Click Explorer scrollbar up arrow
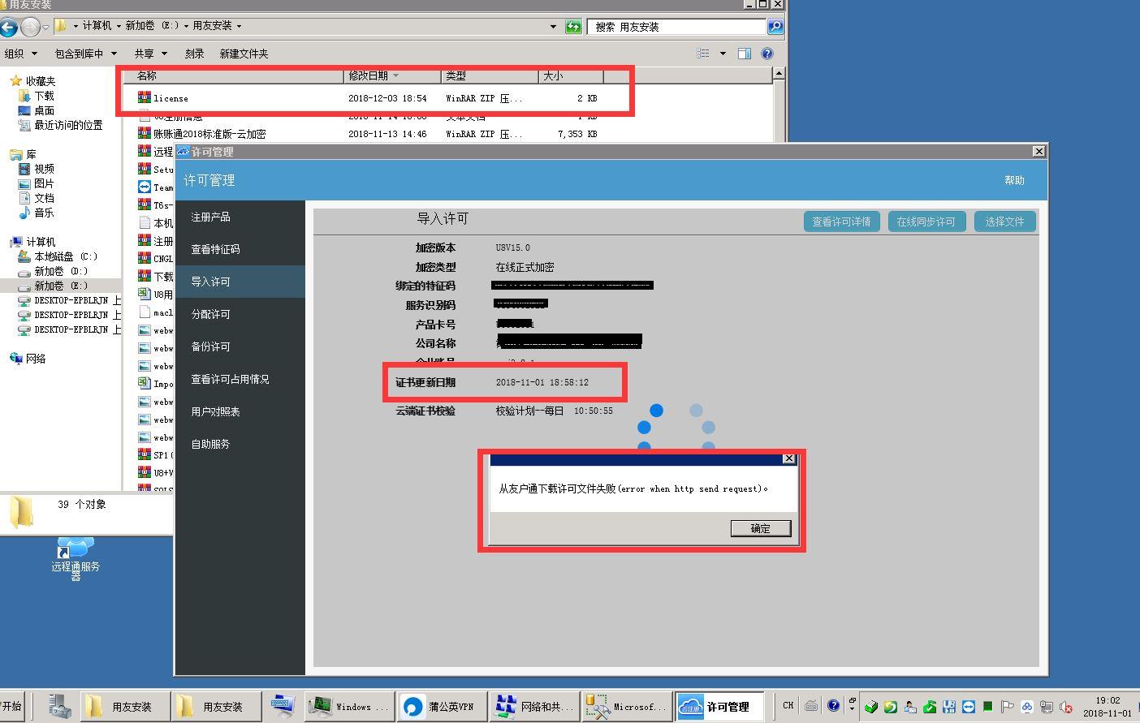Screen dimensions: 1140x723 click(779, 74)
